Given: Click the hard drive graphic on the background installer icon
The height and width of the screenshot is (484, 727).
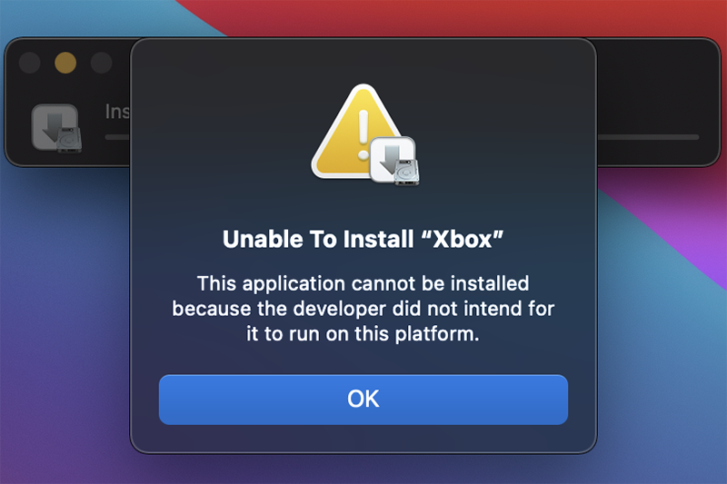Looking at the screenshot, I should click(x=69, y=141).
